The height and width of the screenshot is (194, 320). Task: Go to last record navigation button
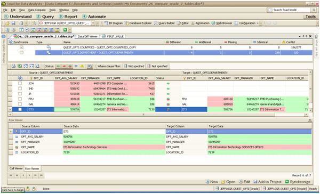[42, 175]
